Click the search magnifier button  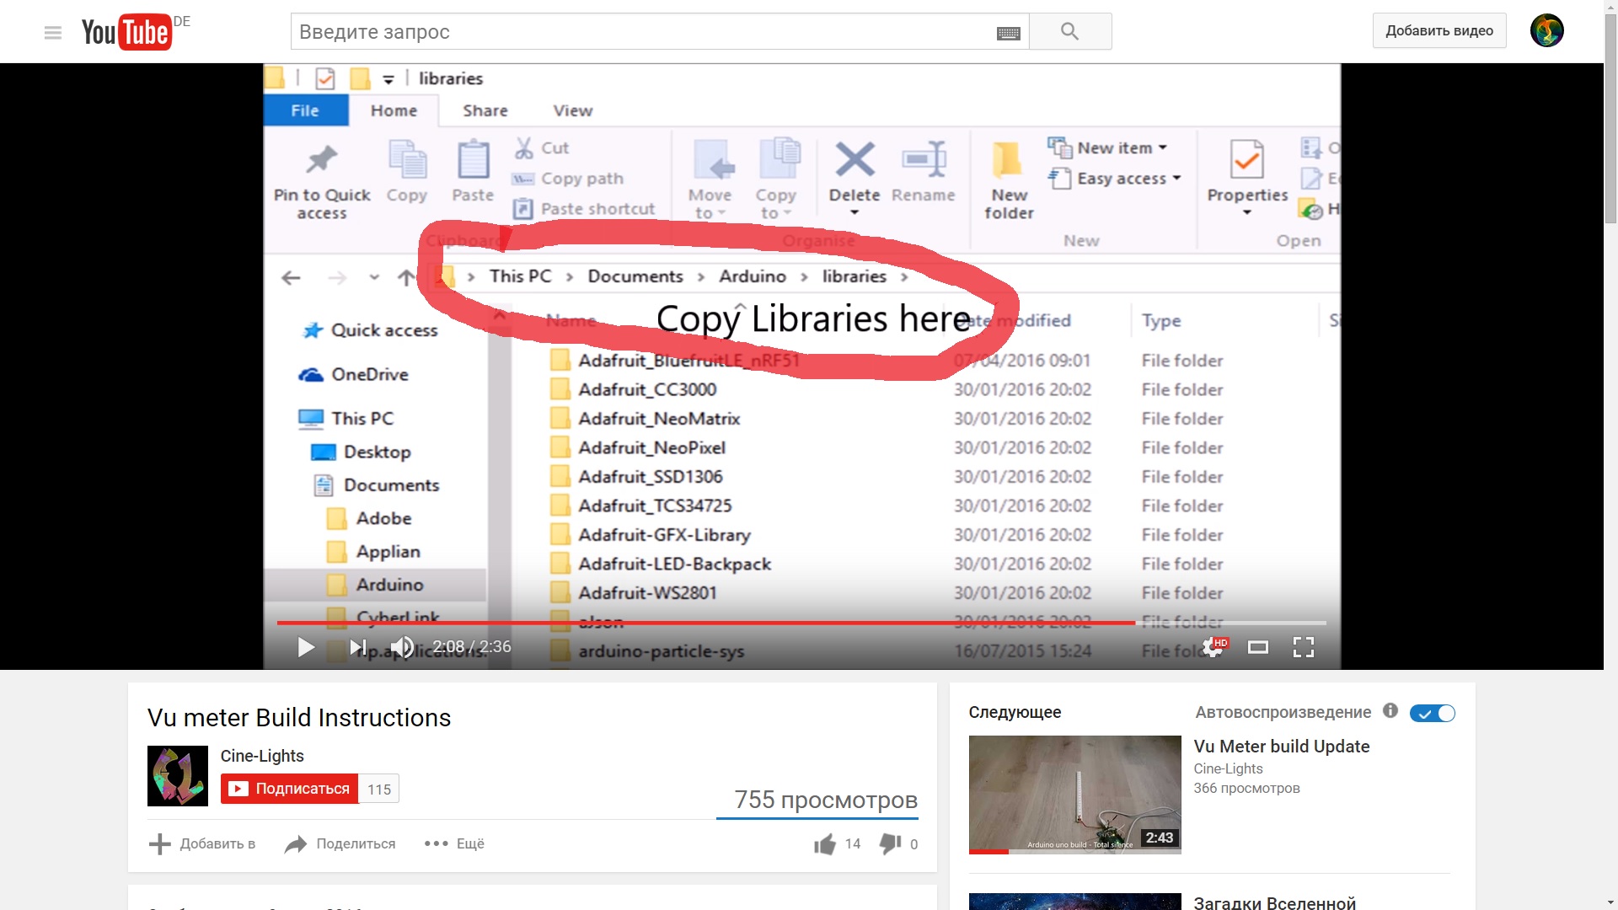(x=1069, y=31)
